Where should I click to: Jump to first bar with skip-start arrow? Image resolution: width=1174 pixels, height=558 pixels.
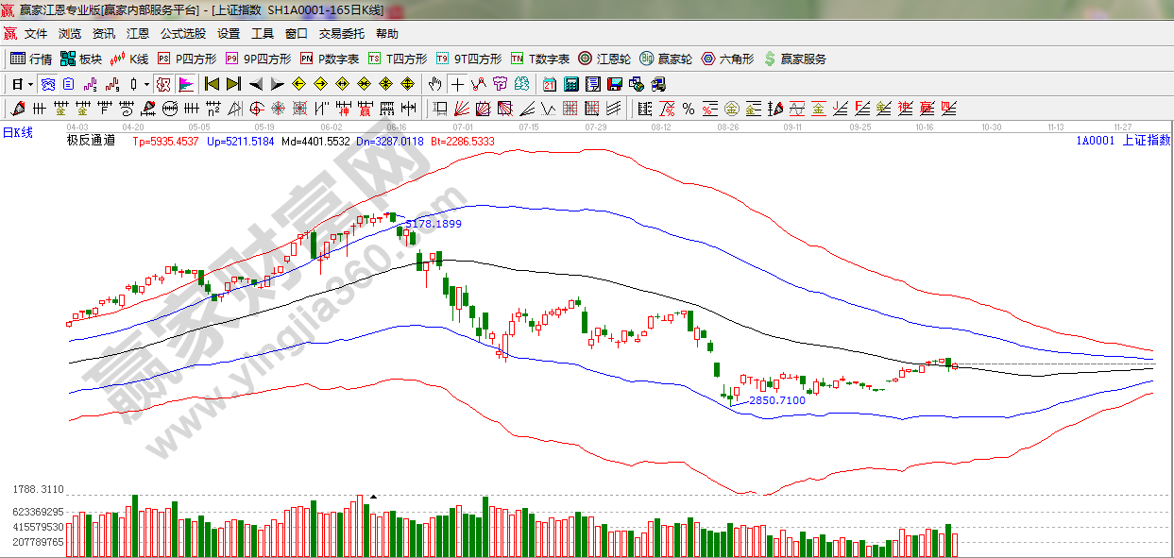coord(212,84)
